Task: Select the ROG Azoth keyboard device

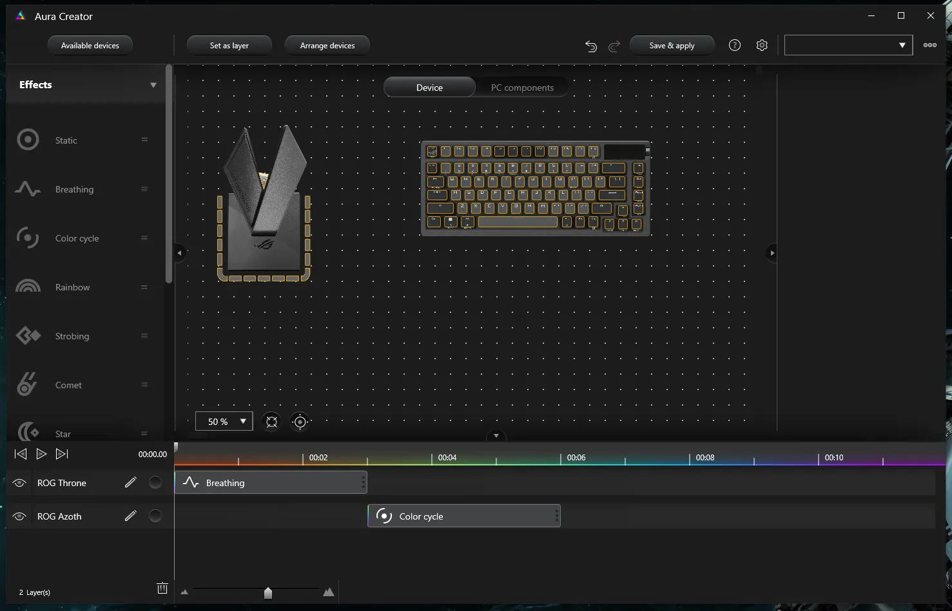Action: click(535, 189)
